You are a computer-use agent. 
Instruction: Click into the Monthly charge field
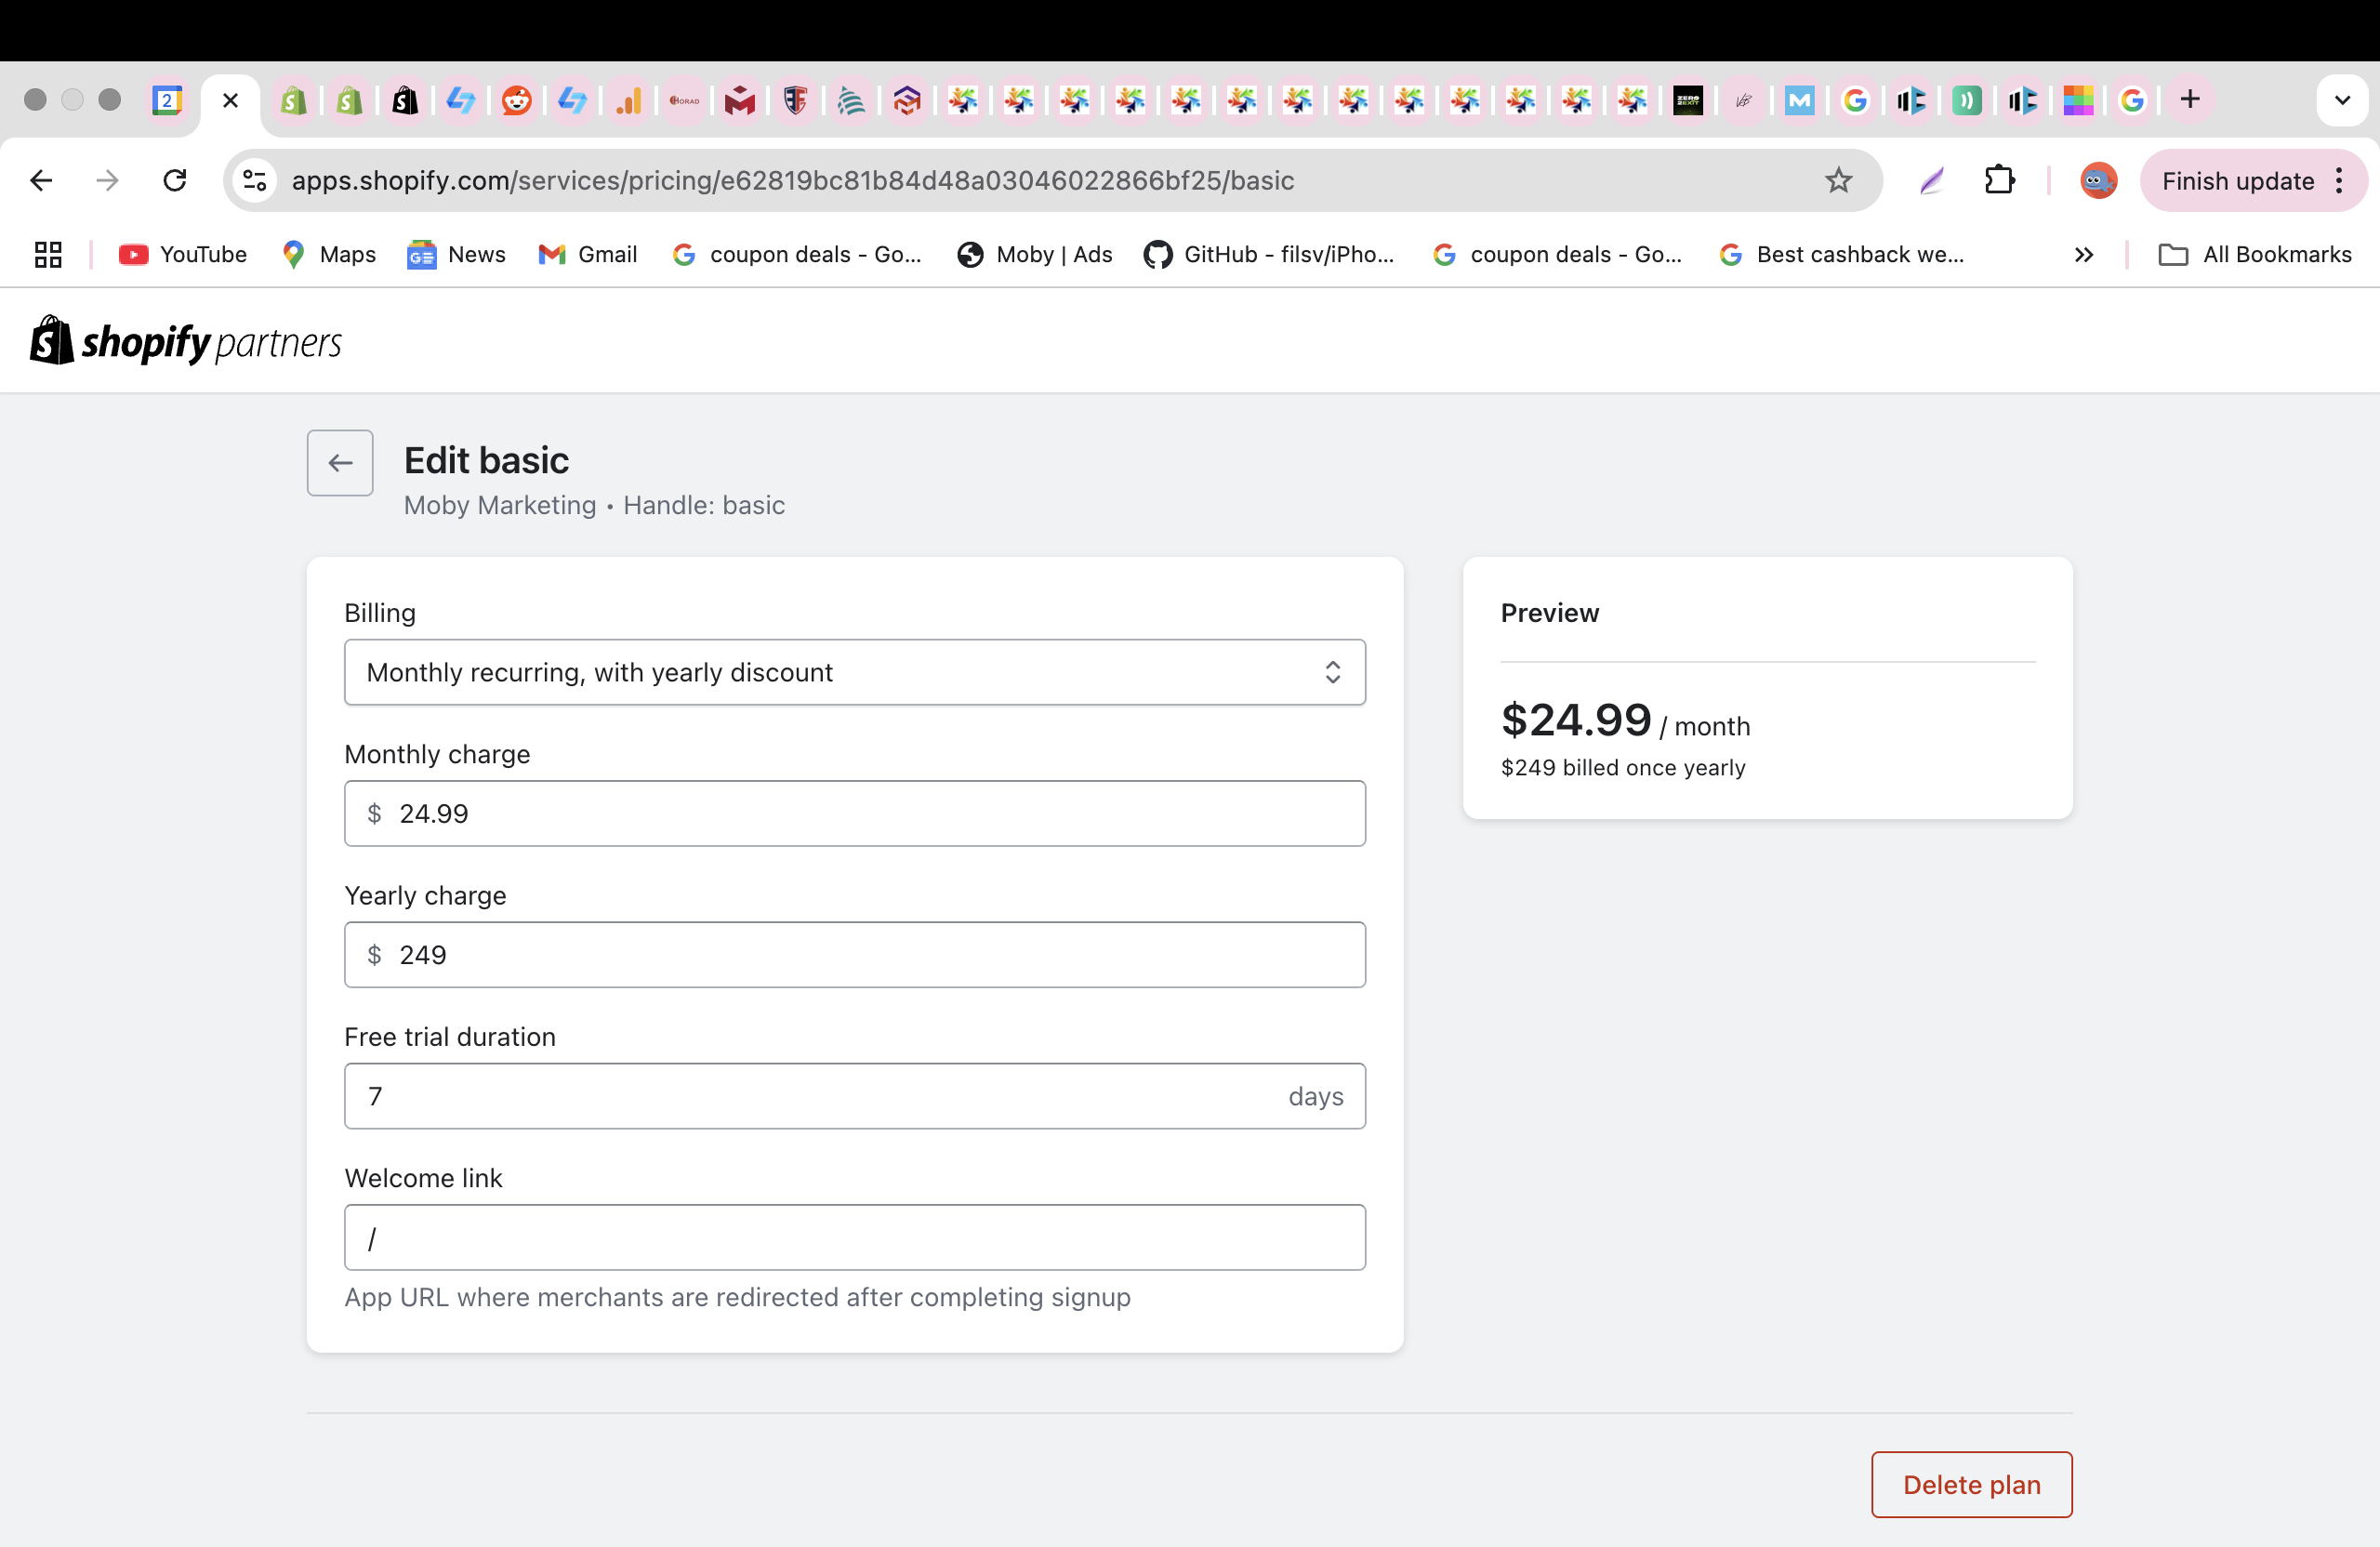pos(854,813)
